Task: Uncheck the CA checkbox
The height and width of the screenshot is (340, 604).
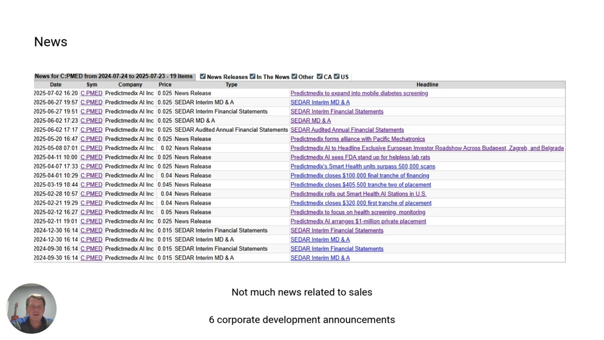Action: (x=319, y=76)
